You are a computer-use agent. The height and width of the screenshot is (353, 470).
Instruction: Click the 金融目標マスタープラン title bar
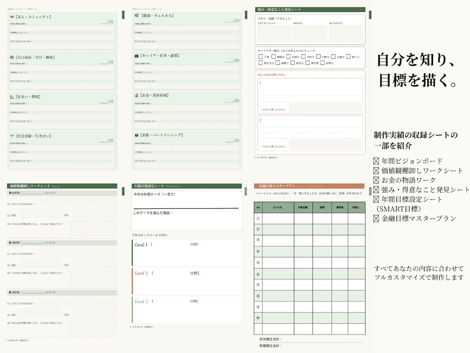(x=309, y=186)
